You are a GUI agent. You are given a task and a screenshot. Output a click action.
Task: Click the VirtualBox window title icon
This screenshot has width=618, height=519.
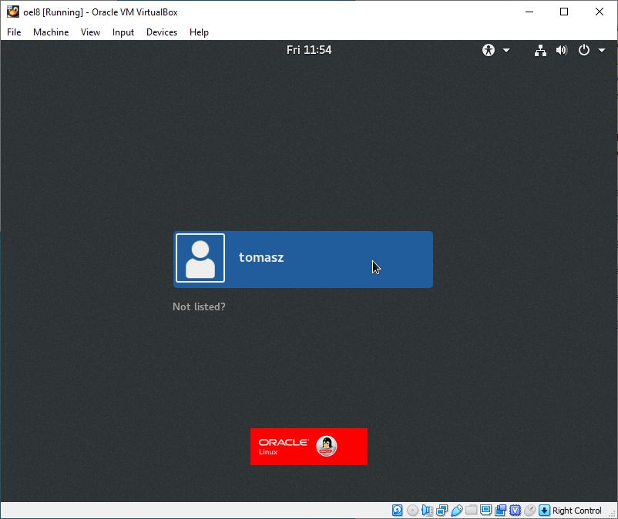click(x=12, y=12)
